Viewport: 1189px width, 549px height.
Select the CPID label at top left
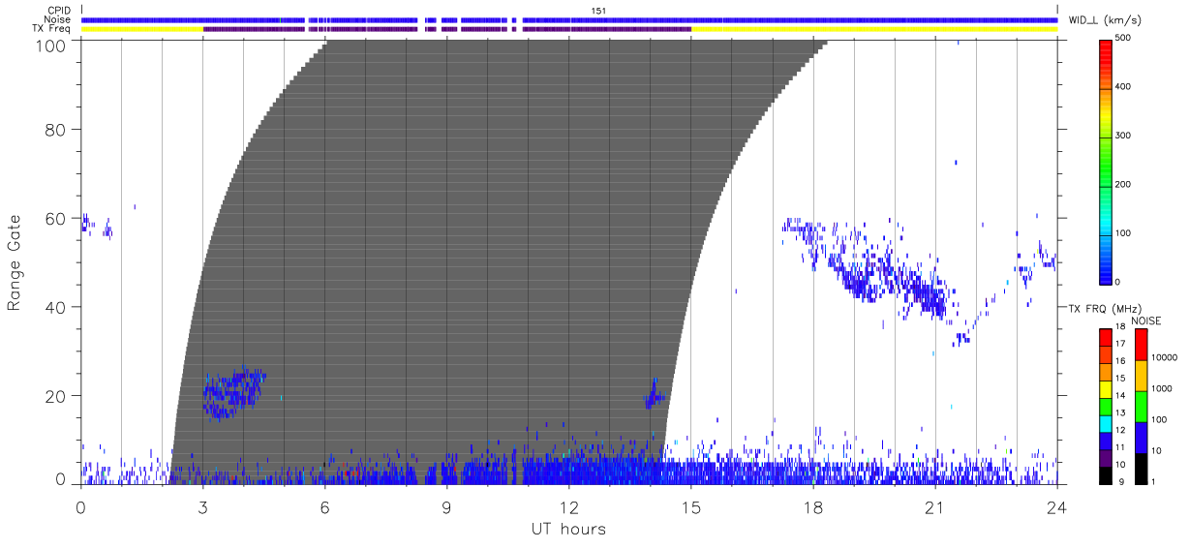pos(59,11)
